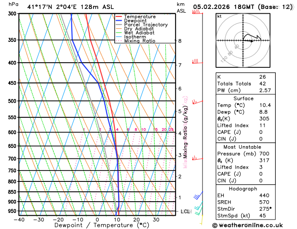Click the 'Temperature' legend label
The width and height of the screenshot is (297, 229).
[x=140, y=16]
